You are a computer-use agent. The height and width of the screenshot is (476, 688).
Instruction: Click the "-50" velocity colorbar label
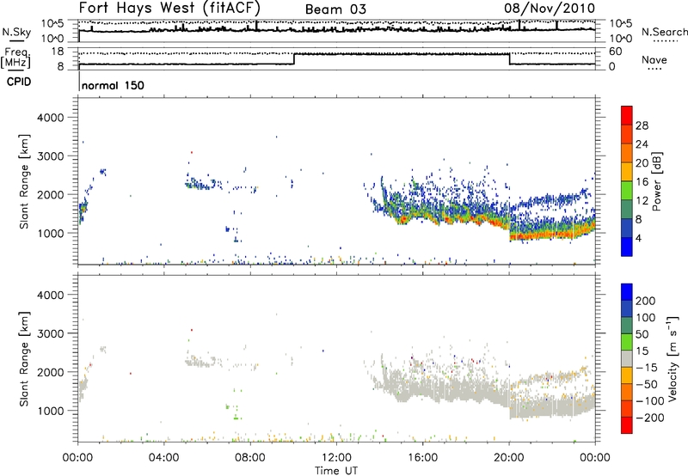tap(647, 384)
